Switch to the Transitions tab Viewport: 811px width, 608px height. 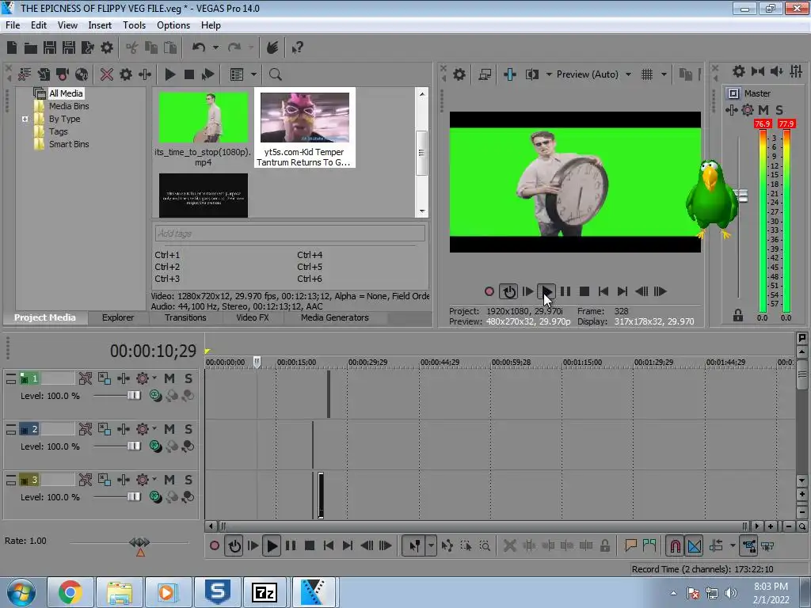185,318
